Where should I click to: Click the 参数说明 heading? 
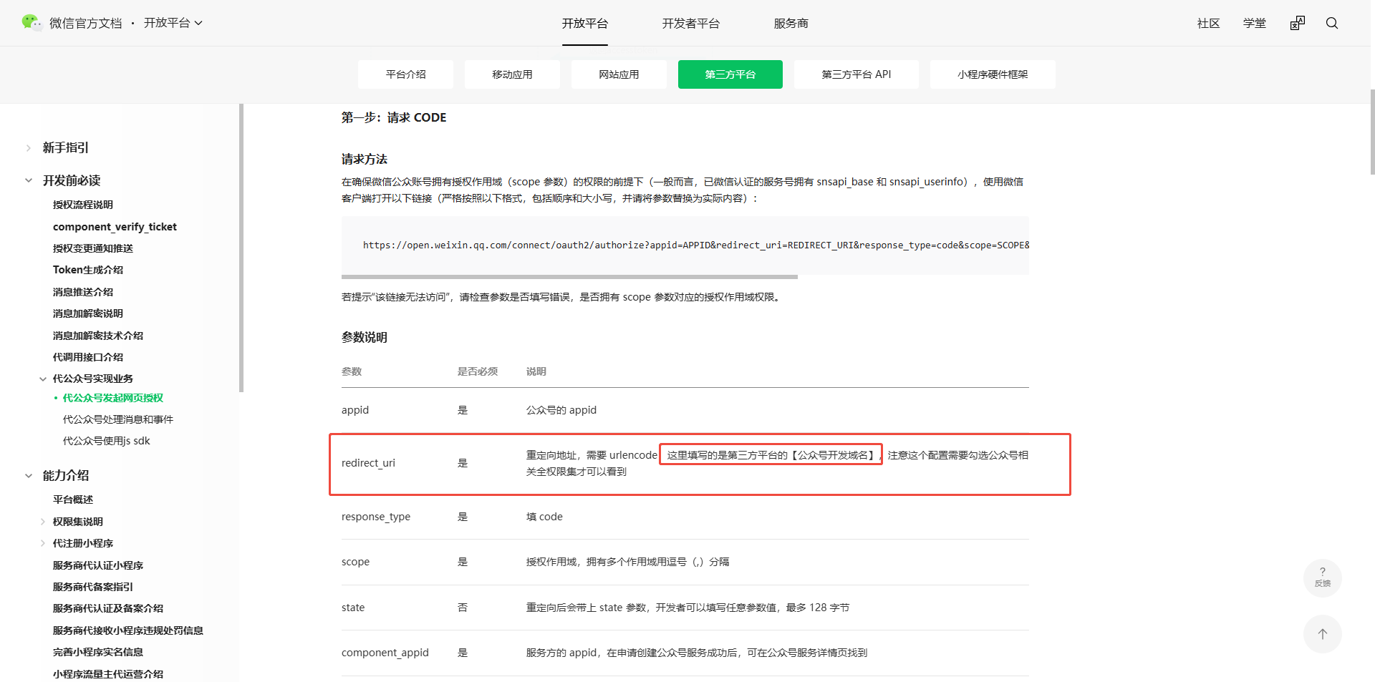click(x=365, y=337)
